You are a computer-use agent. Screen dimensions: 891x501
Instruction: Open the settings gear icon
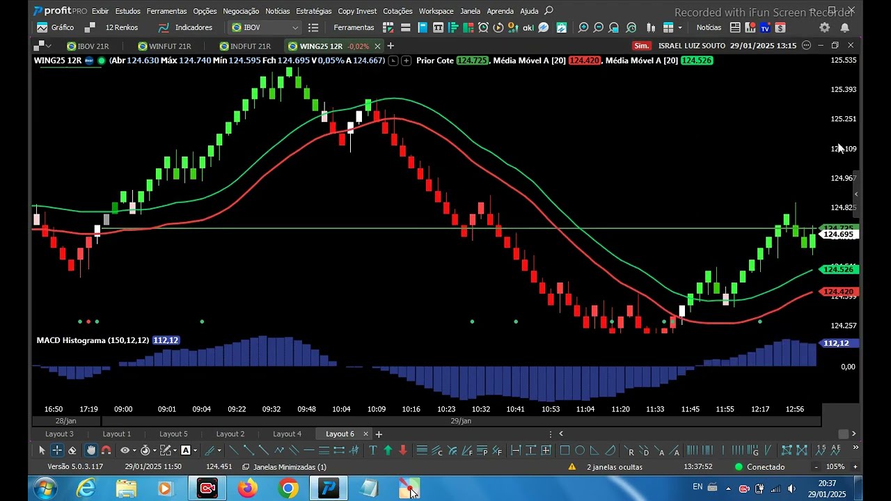pos(824,28)
